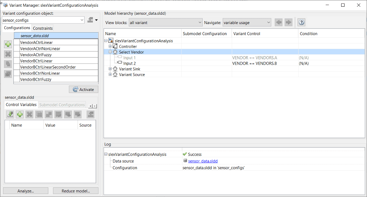
Task: Collapse the Log slexVariantConfigurationAnalysis entry
Action: (106, 154)
